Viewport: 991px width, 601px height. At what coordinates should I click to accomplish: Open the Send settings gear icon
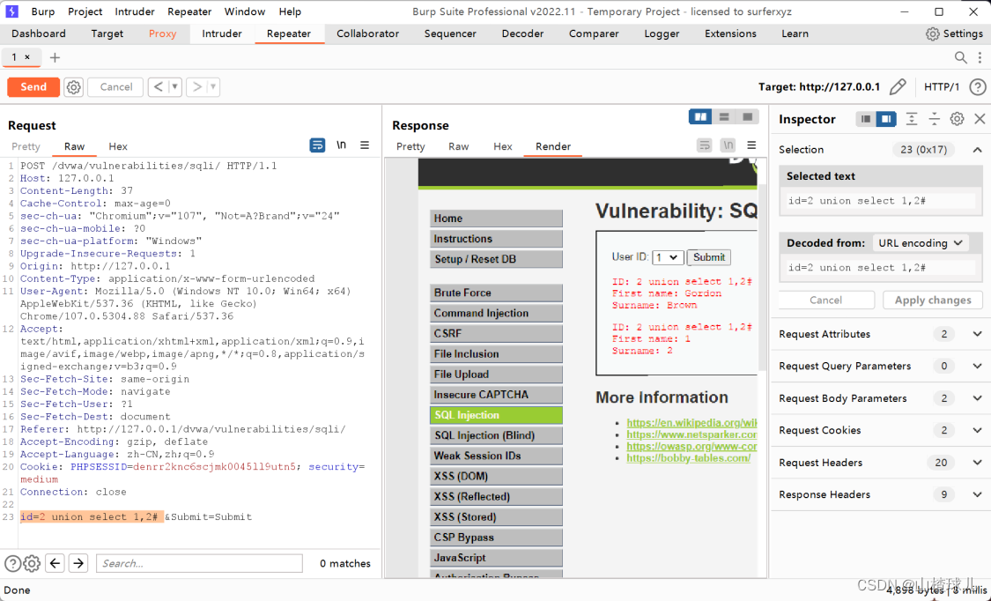pyautogui.click(x=74, y=87)
